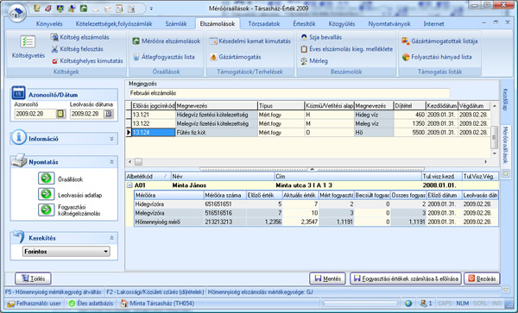Open Költséghelyes kimutatás report
Viewport: 518px width, 313px height.
(x=87, y=61)
